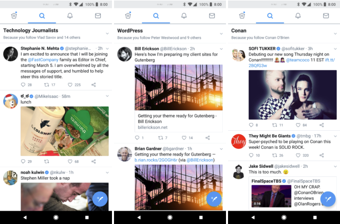Open options chevron on Stephanie N. Mehta tweet
The width and height of the screenshot is (340, 224).
[107, 48]
